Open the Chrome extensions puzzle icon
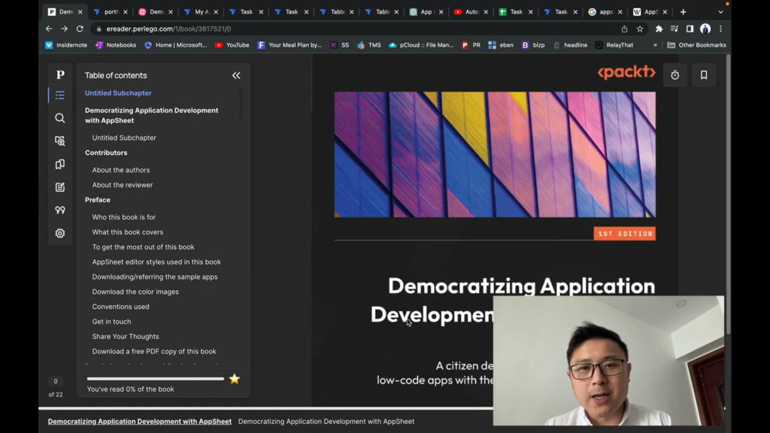Viewport: 770px width, 433px height. tap(659, 29)
